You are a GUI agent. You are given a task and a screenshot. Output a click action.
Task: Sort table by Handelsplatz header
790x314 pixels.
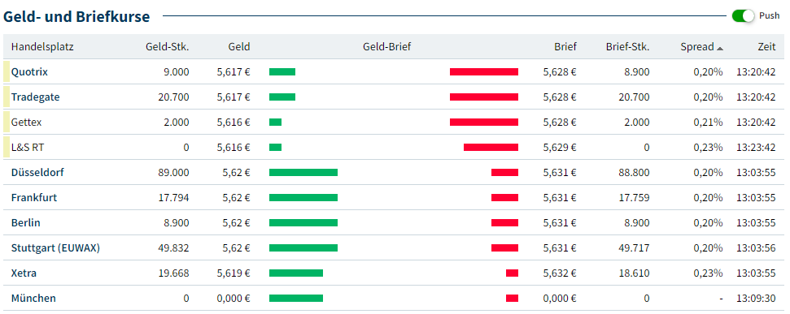tap(42, 47)
